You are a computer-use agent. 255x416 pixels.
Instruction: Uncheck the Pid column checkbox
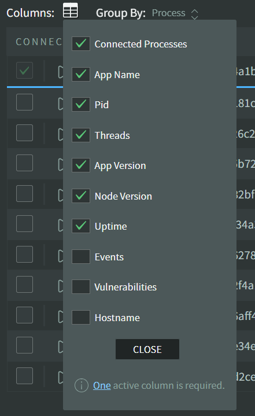pos(81,104)
